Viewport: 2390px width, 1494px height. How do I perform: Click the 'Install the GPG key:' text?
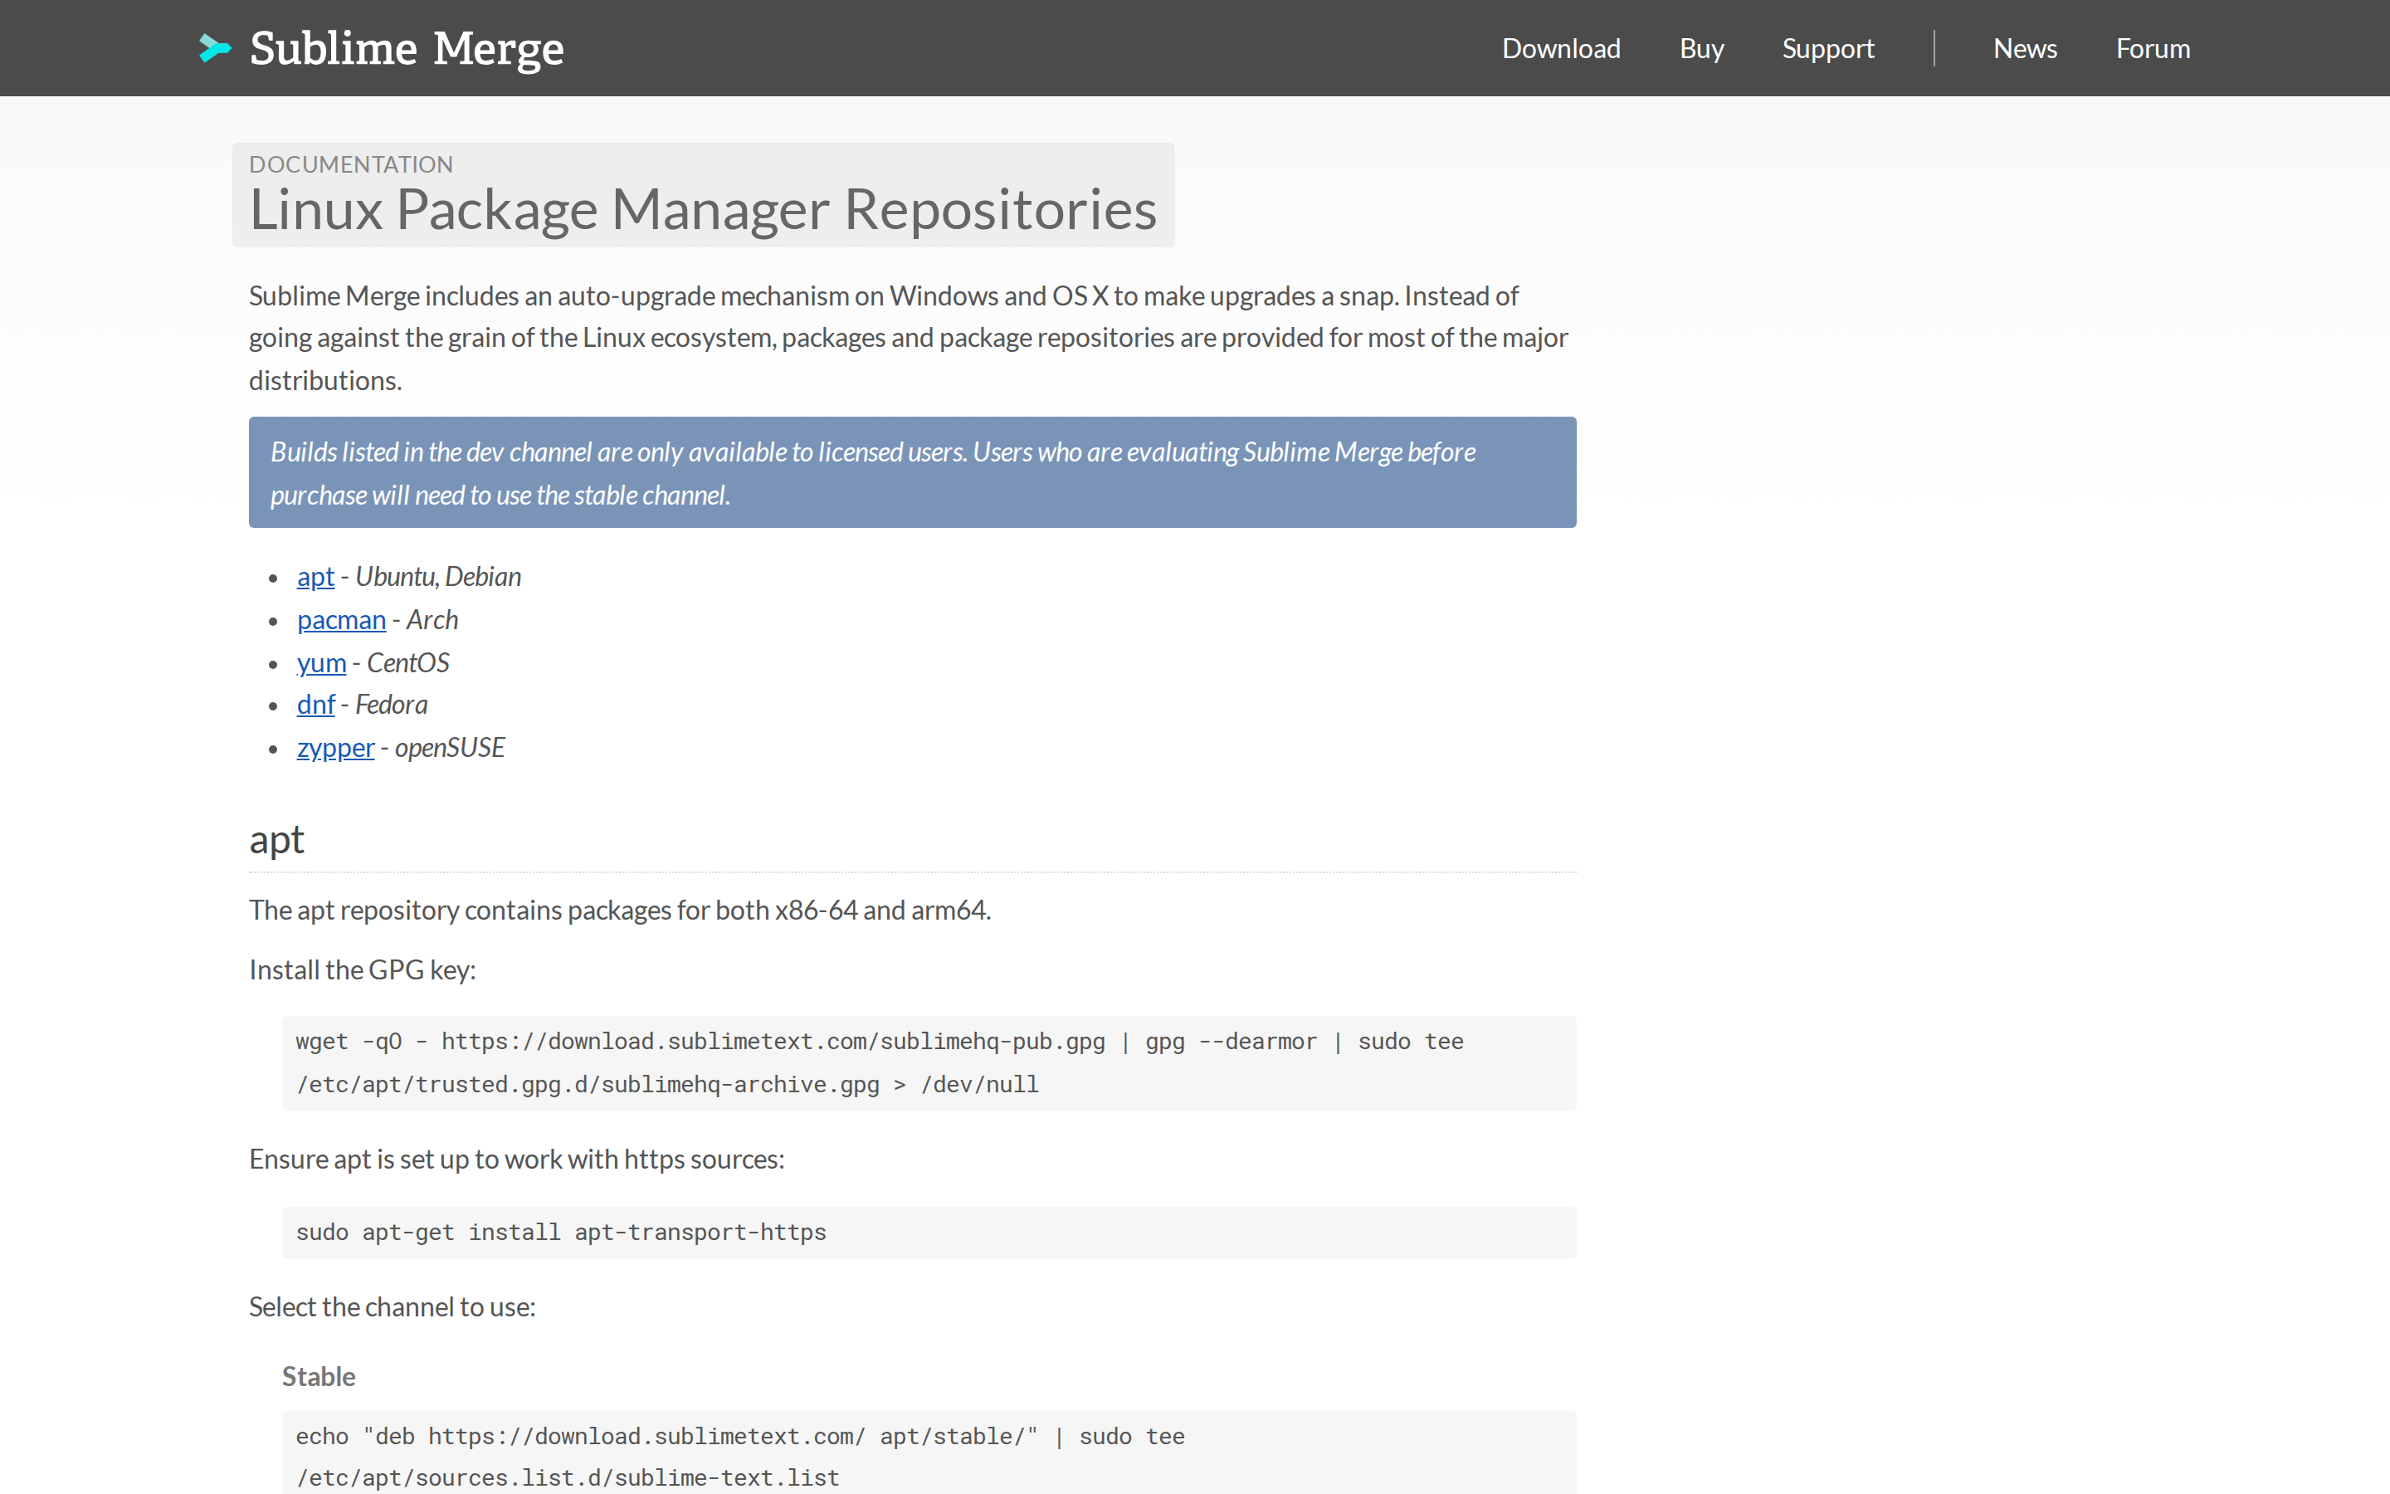click(x=363, y=970)
